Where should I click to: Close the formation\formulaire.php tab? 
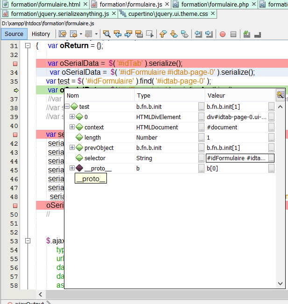coord(254,4)
